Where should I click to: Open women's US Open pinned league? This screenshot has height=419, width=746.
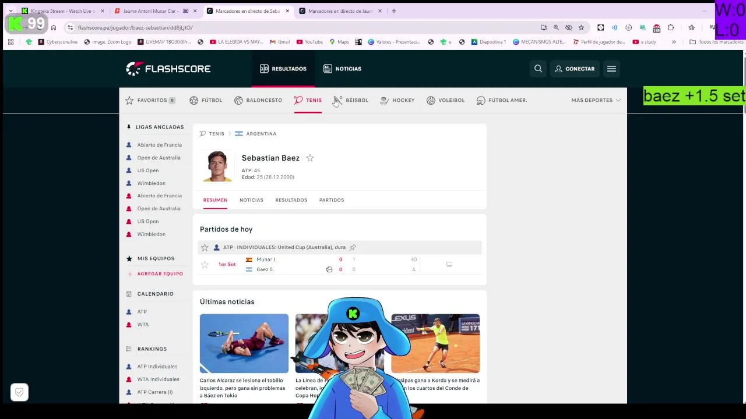147,221
